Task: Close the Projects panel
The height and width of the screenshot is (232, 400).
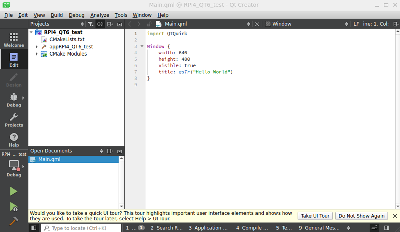Action: coord(120,24)
